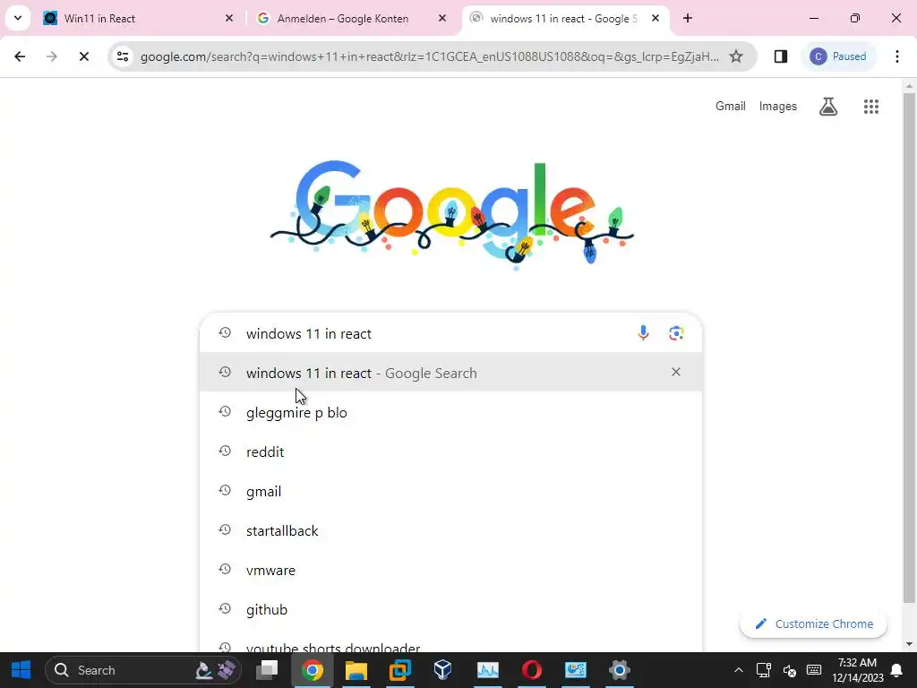Go forward to the next page
The width and height of the screenshot is (917, 688).
[x=51, y=56]
